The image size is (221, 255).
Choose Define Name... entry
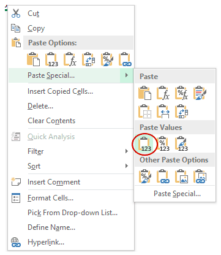click(x=71, y=227)
